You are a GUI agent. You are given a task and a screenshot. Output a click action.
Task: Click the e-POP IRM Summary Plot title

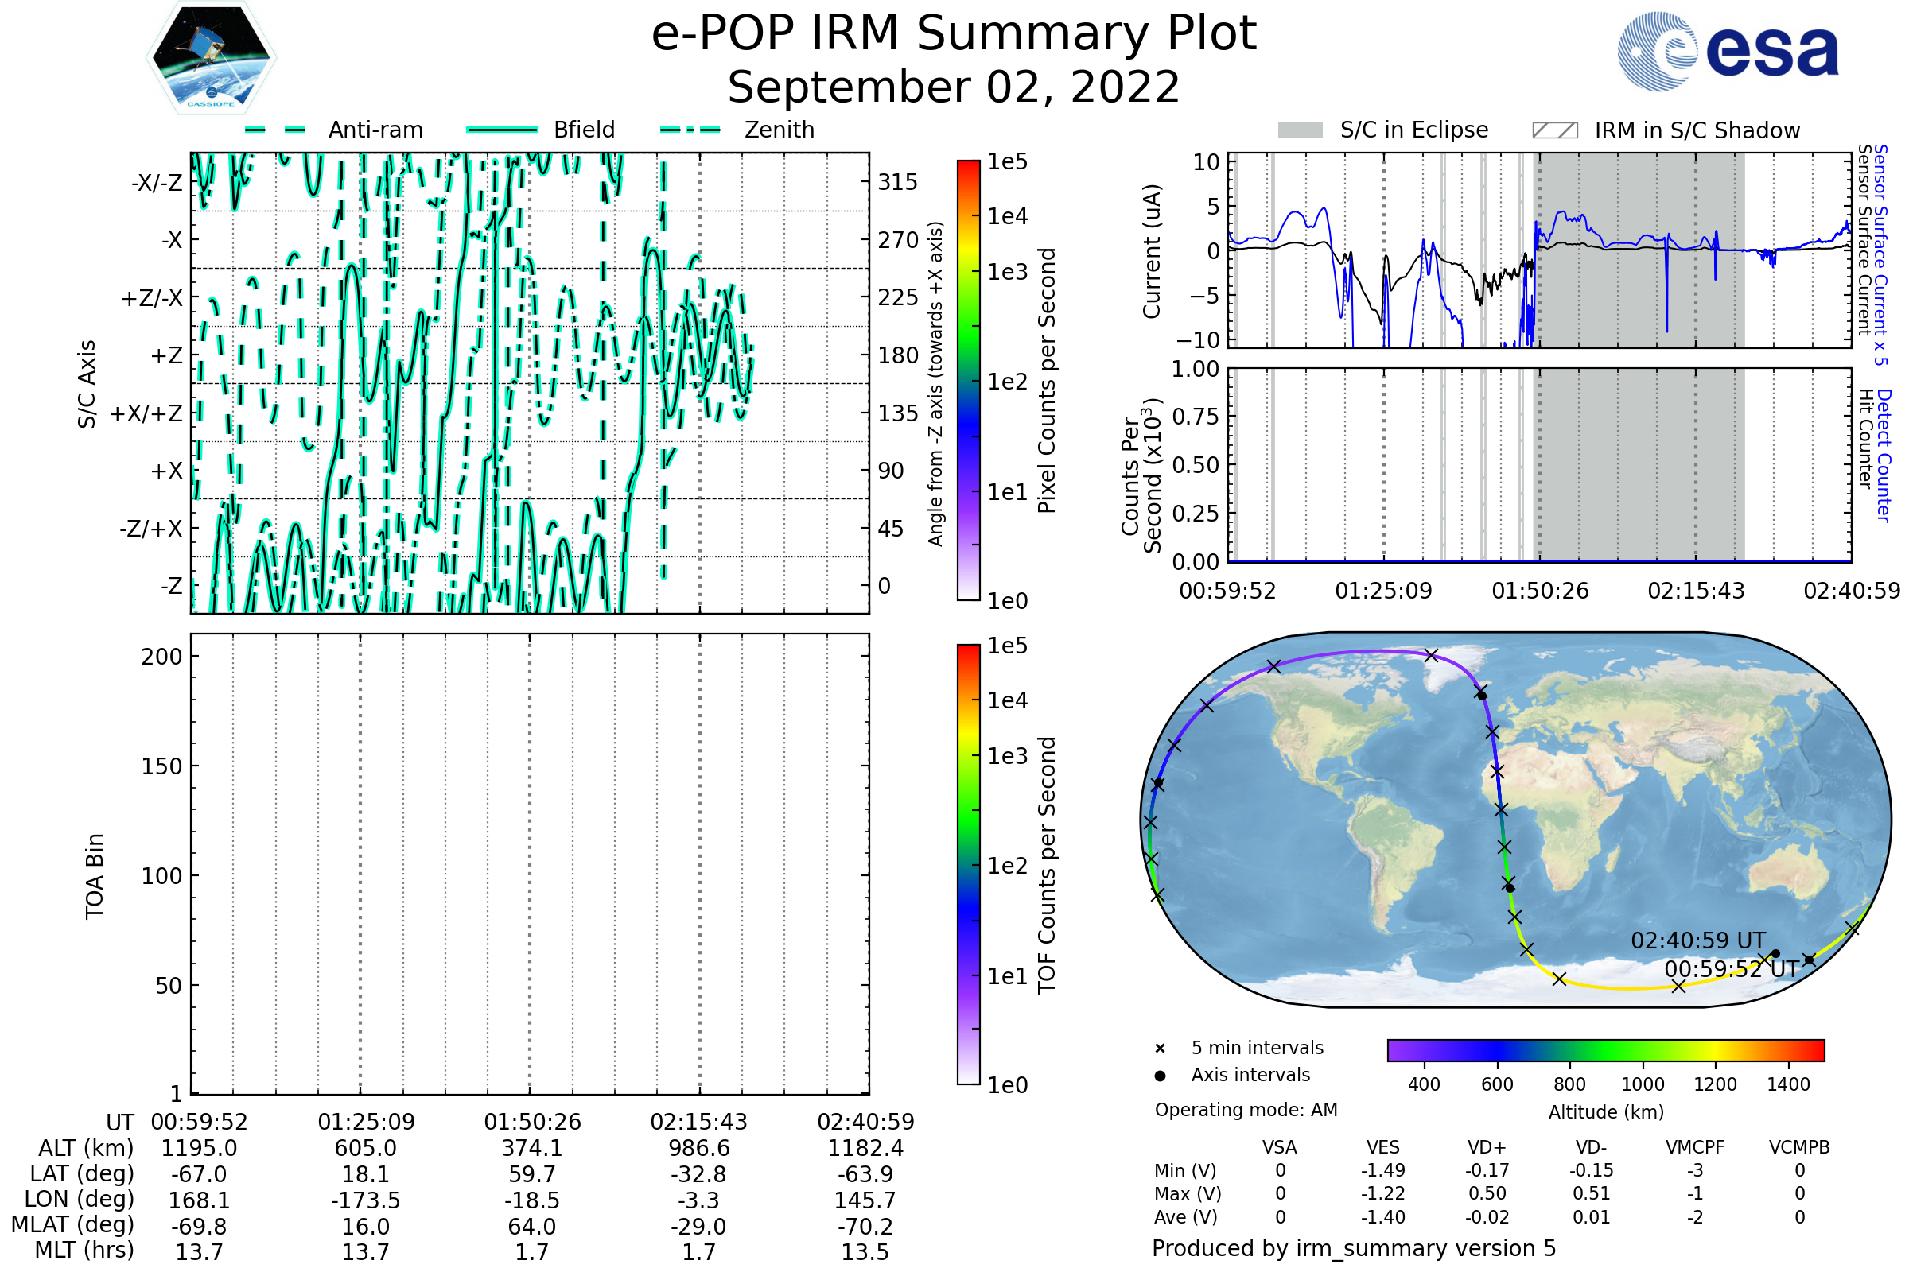(x=954, y=34)
